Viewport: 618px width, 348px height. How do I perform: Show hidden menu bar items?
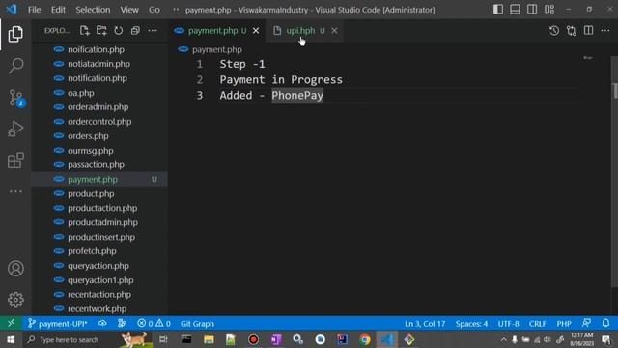pos(176,10)
